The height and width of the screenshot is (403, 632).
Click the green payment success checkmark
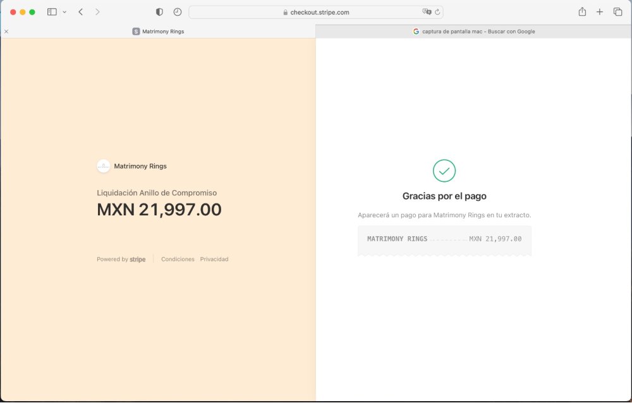(444, 171)
